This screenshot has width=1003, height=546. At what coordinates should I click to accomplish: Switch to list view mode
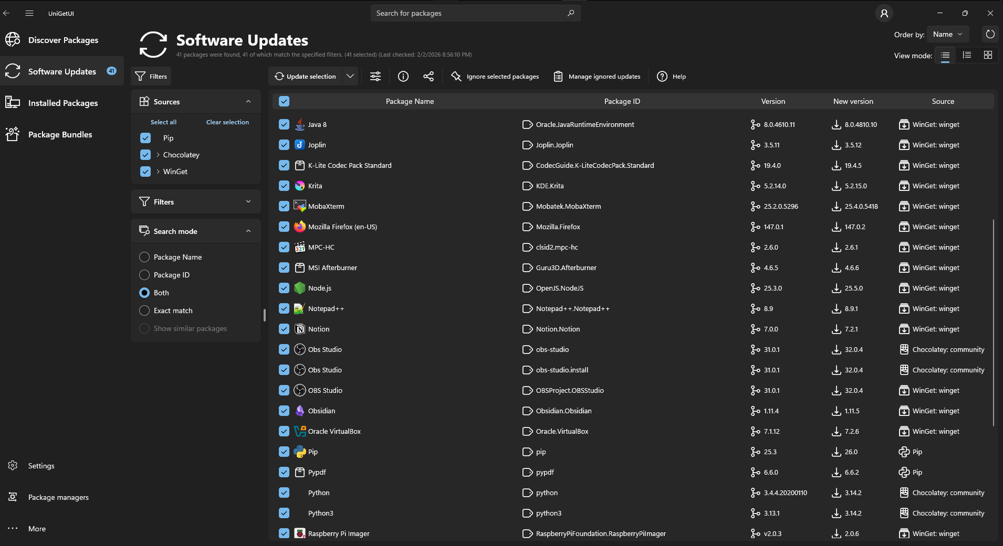click(945, 55)
